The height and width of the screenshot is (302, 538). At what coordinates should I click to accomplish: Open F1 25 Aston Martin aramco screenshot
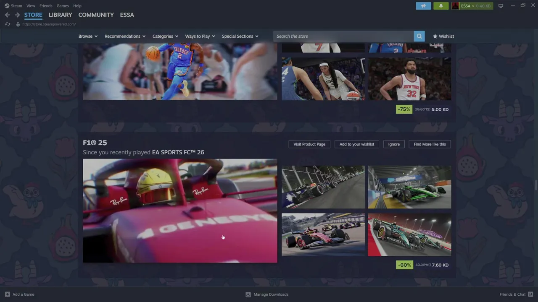(409, 234)
